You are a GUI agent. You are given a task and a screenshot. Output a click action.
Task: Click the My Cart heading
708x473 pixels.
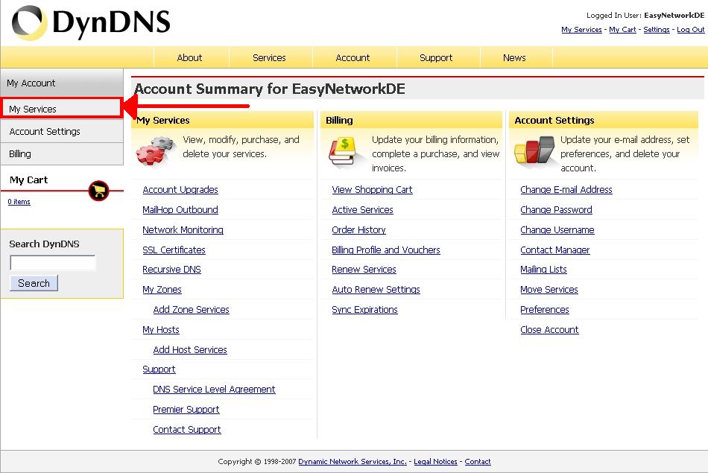point(28,180)
